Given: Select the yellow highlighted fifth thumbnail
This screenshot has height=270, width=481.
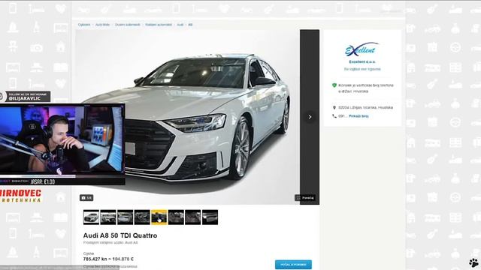Looking at the screenshot, I should (159, 217).
